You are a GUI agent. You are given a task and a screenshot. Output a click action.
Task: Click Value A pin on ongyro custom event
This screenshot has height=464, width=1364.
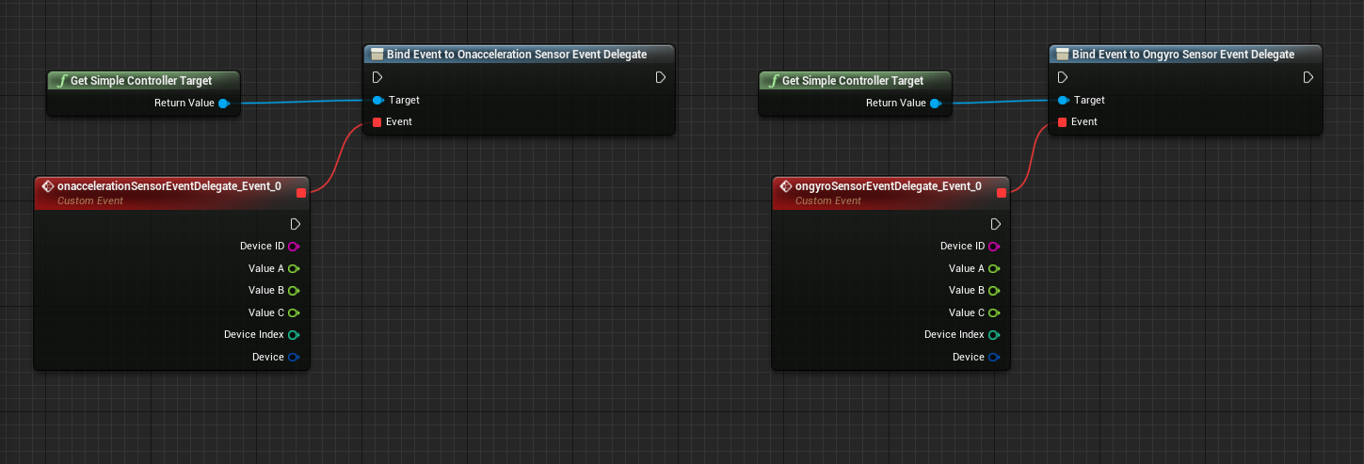point(993,268)
